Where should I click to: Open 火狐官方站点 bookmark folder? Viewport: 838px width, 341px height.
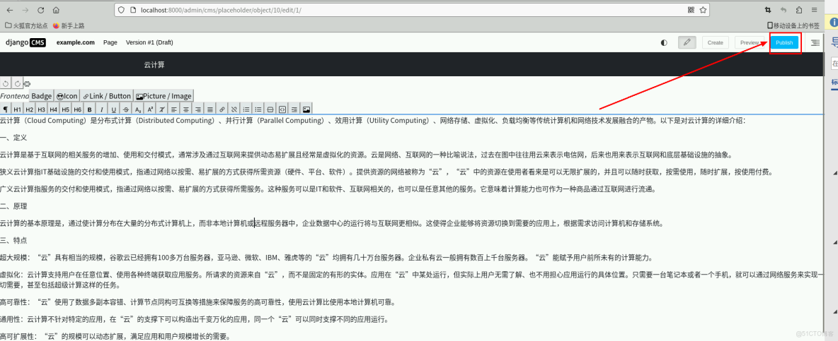[26, 25]
